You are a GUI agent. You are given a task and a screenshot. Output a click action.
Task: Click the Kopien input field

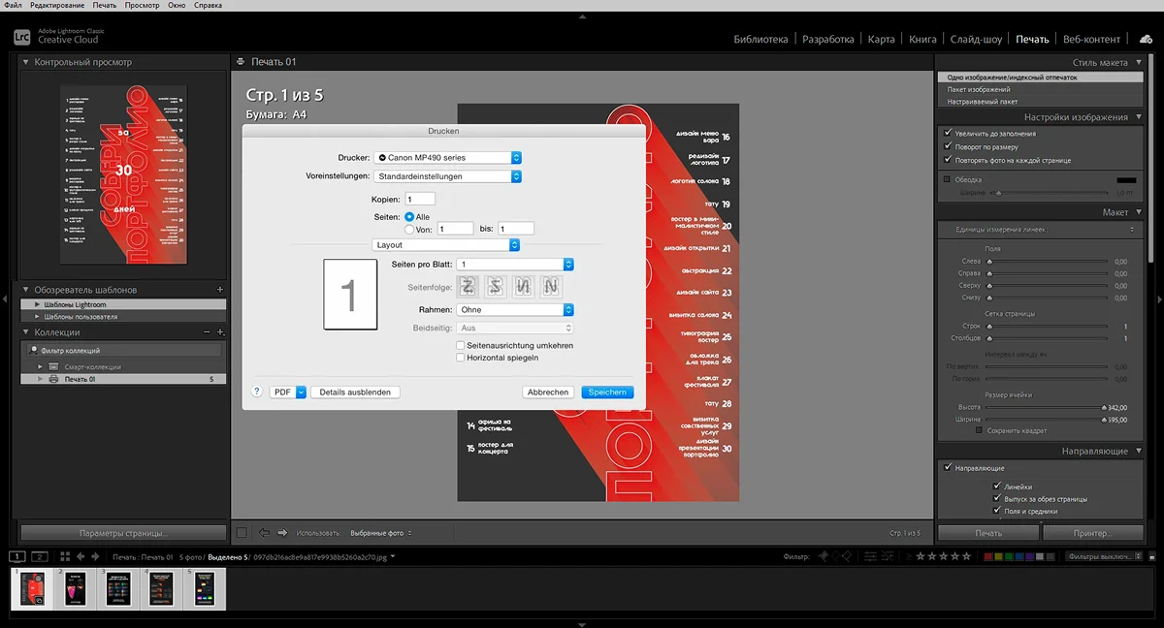pos(420,199)
